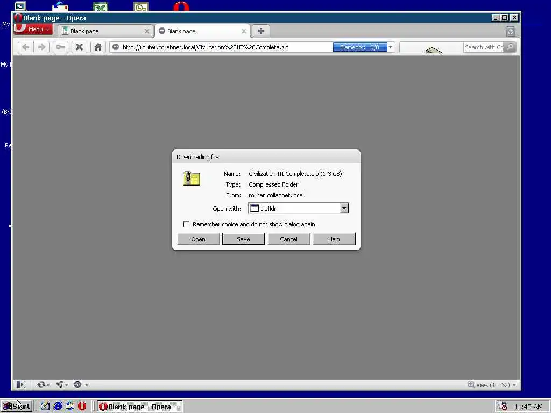
Task: Go to the Home page icon
Action: point(98,47)
